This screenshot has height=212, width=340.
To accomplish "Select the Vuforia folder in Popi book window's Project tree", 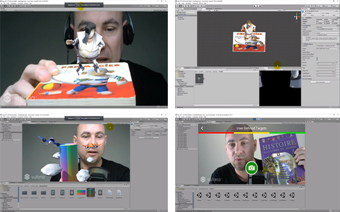I will point(181,95).
